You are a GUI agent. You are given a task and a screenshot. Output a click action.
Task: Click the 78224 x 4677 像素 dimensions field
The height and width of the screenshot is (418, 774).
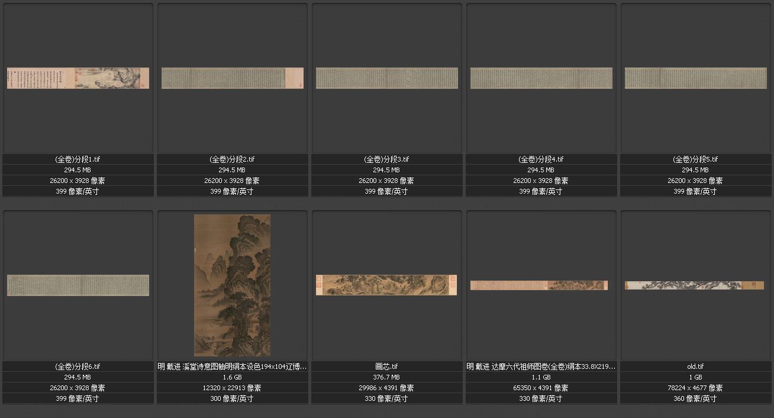click(x=696, y=388)
